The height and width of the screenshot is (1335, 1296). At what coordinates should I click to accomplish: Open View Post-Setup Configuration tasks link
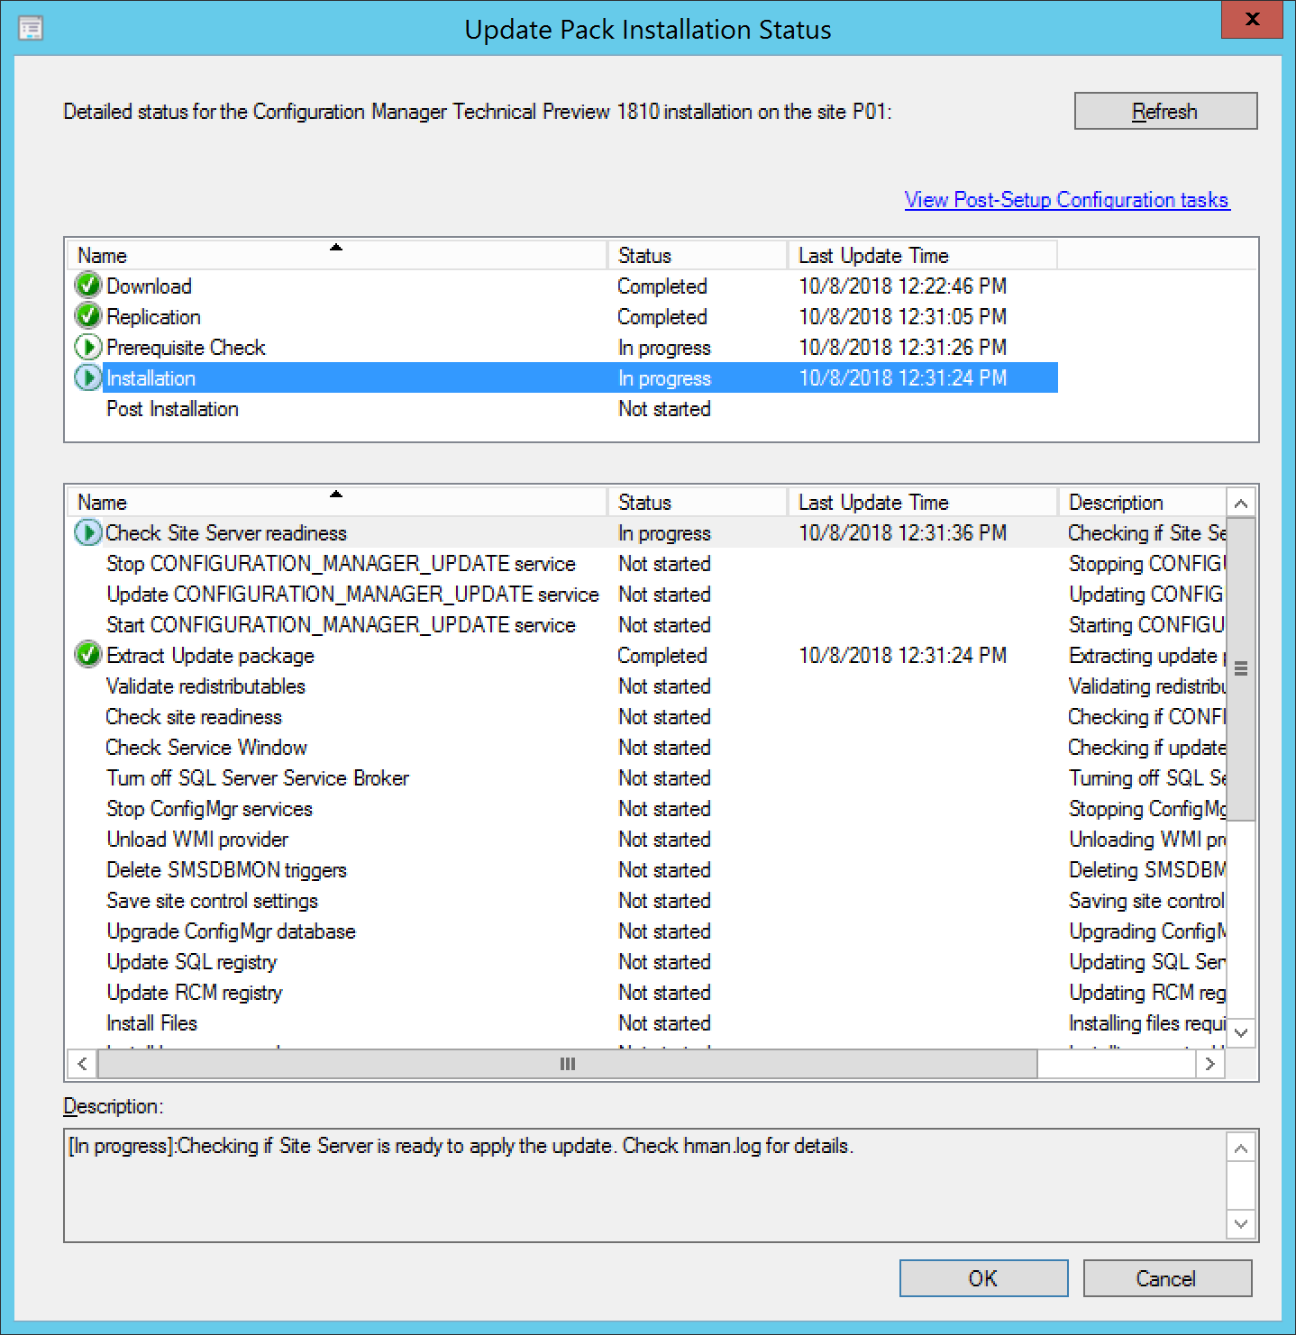(x=1067, y=200)
